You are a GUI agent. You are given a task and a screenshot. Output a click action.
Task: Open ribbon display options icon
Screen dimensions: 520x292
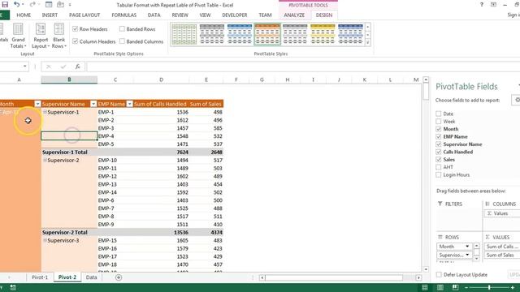click(x=493, y=5)
